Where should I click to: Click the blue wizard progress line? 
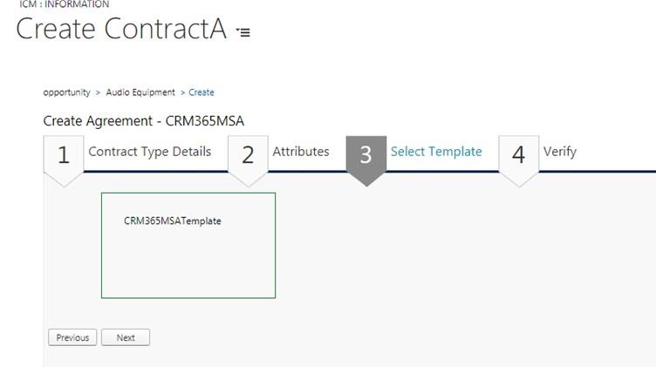[x=611, y=171]
